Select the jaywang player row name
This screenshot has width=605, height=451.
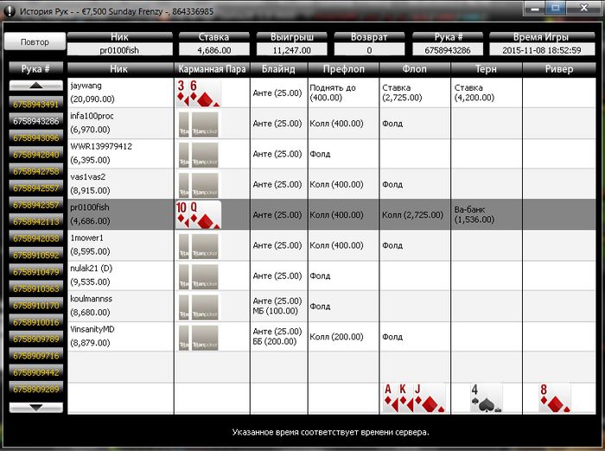(x=86, y=86)
